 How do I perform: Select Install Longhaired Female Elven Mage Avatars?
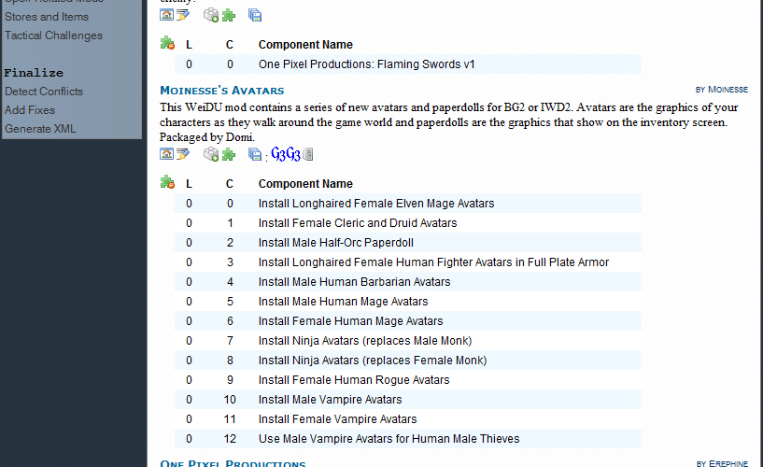408,204
